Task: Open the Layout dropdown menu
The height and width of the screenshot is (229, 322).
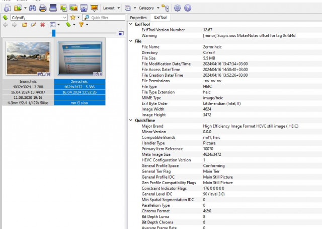Action: pyautogui.click(x=111, y=8)
